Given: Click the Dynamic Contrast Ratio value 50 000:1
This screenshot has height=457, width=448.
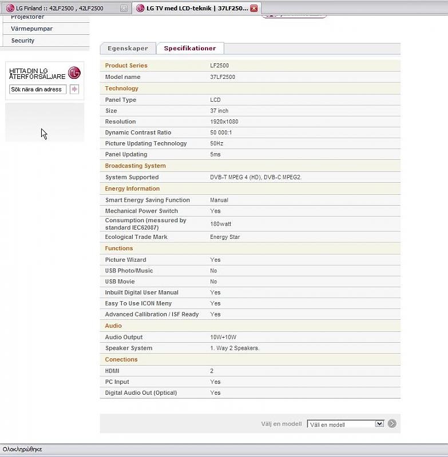Looking at the screenshot, I should 221,133.
